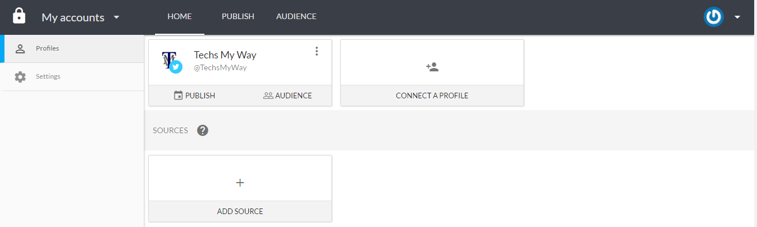Open the Sources help question mark
Image resolution: width=757 pixels, height=227 pixels.
203,130
